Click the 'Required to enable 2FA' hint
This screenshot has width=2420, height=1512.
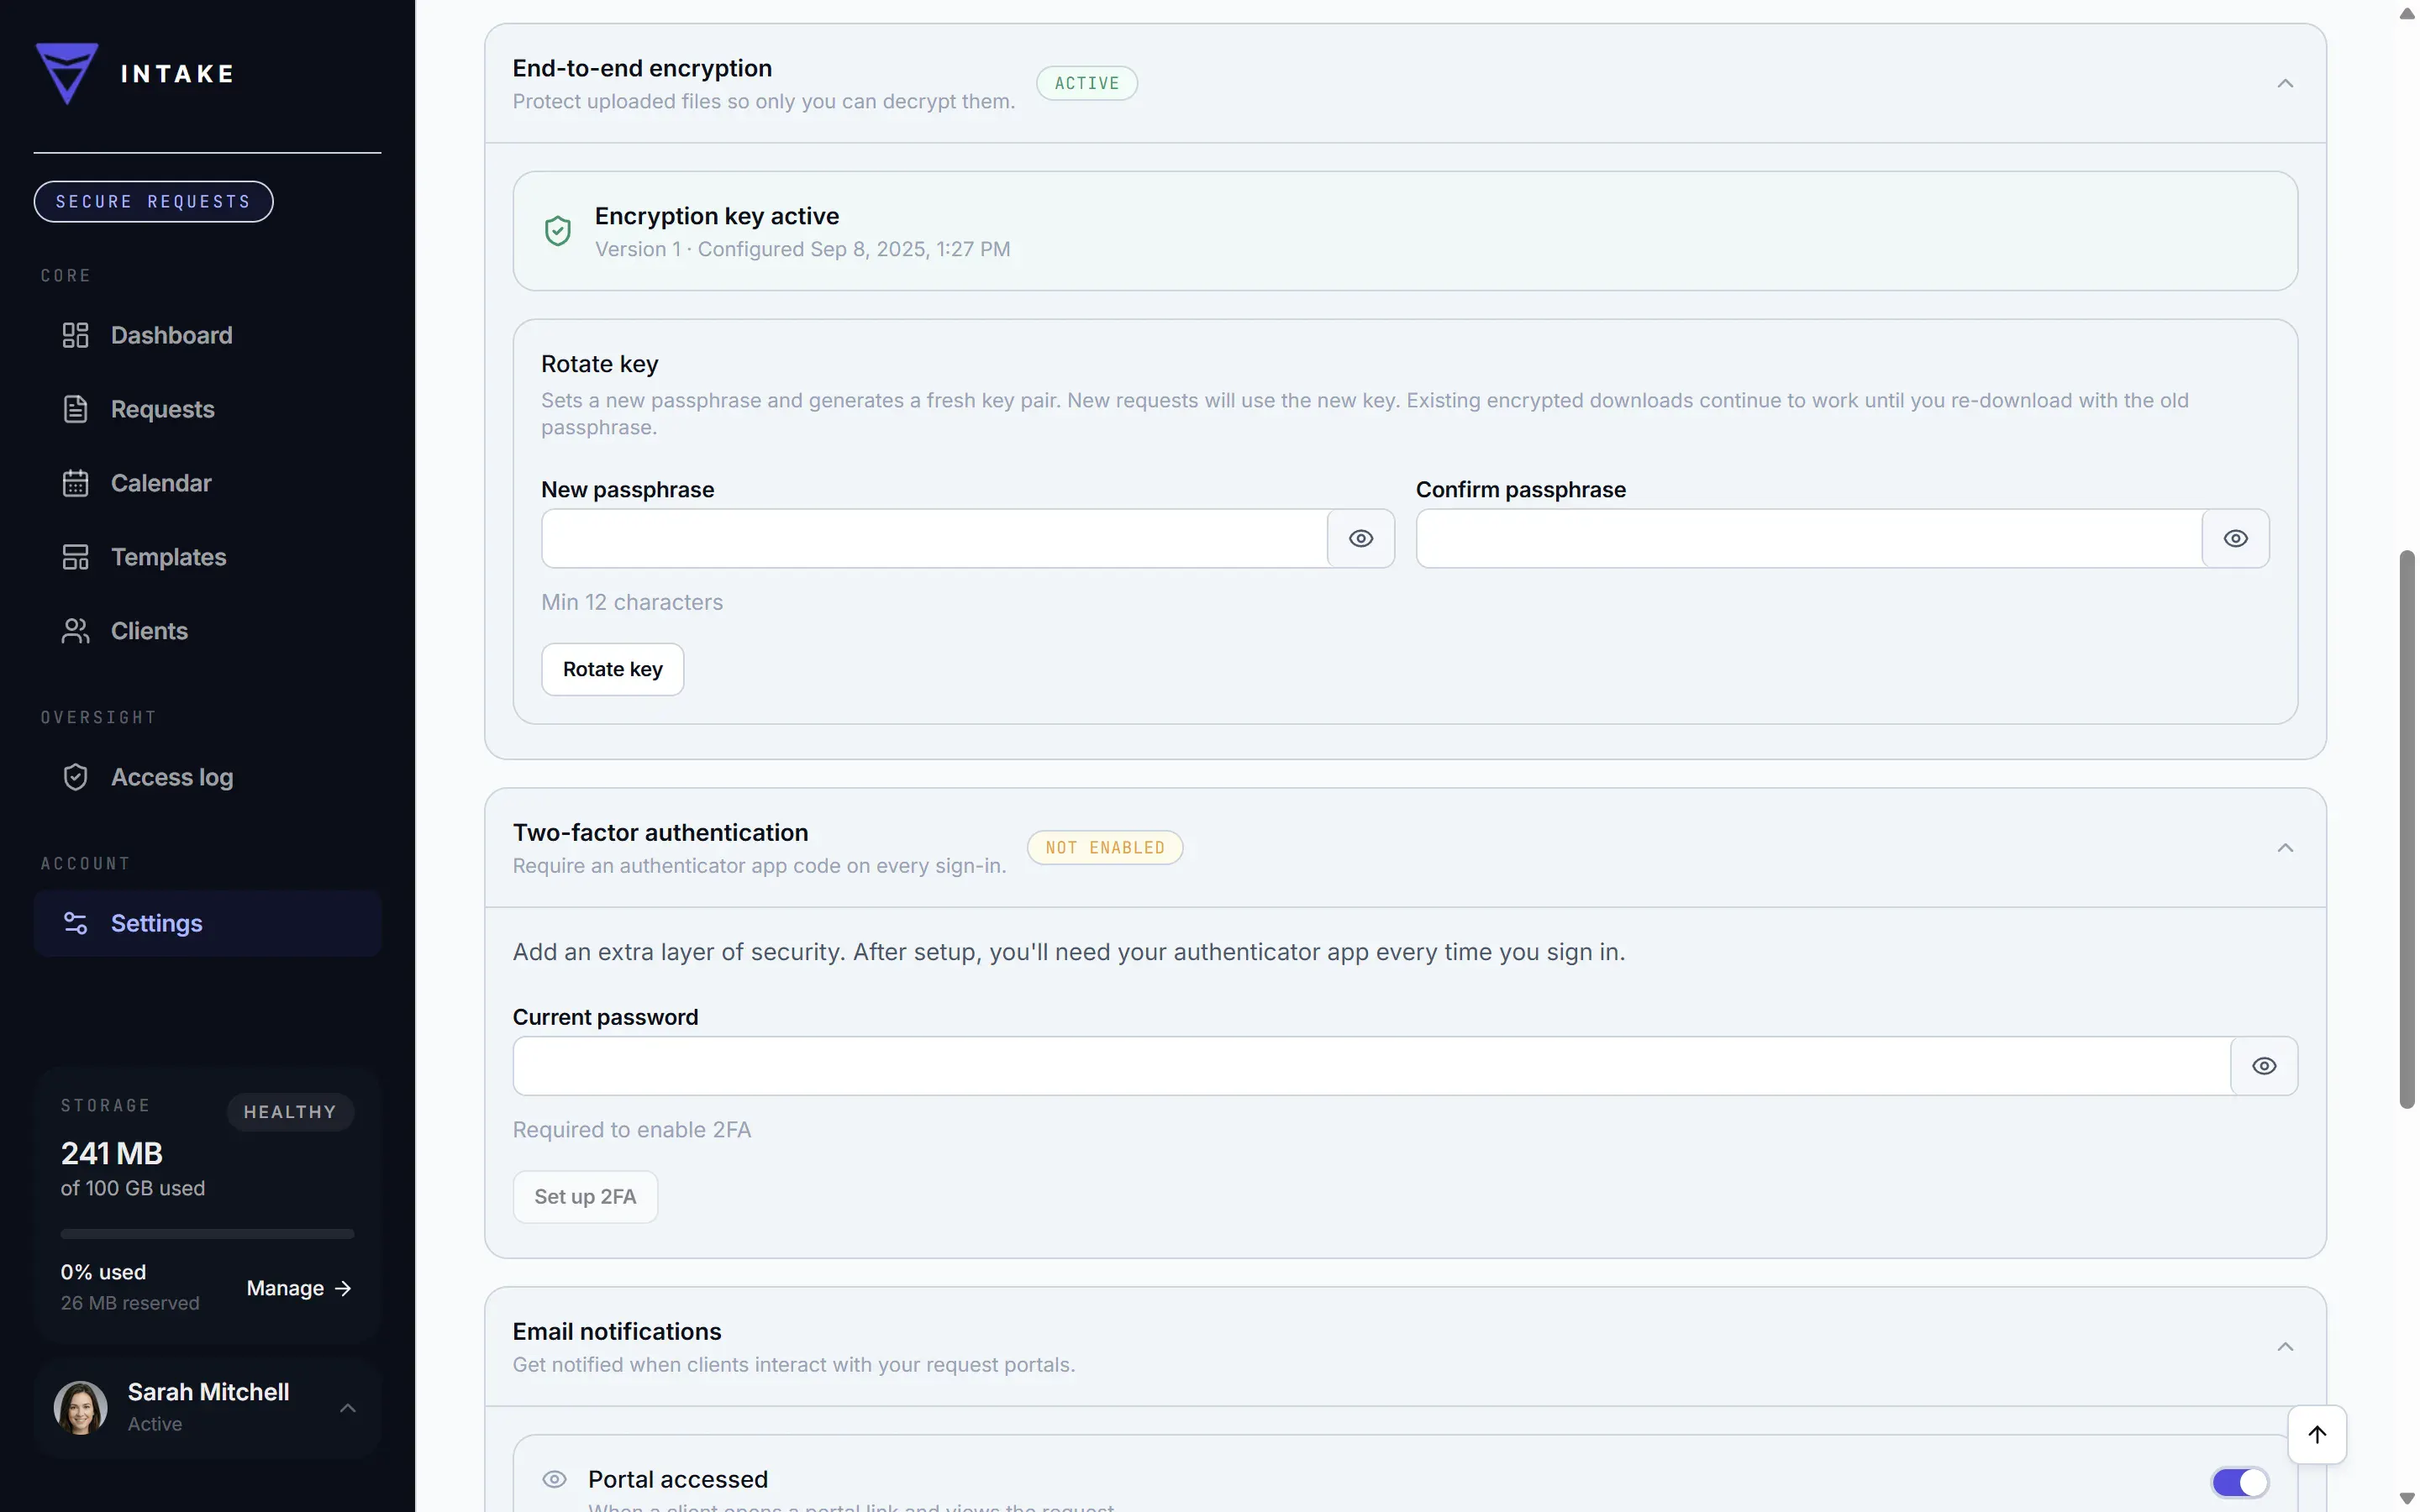click(x=631, y=1130)
